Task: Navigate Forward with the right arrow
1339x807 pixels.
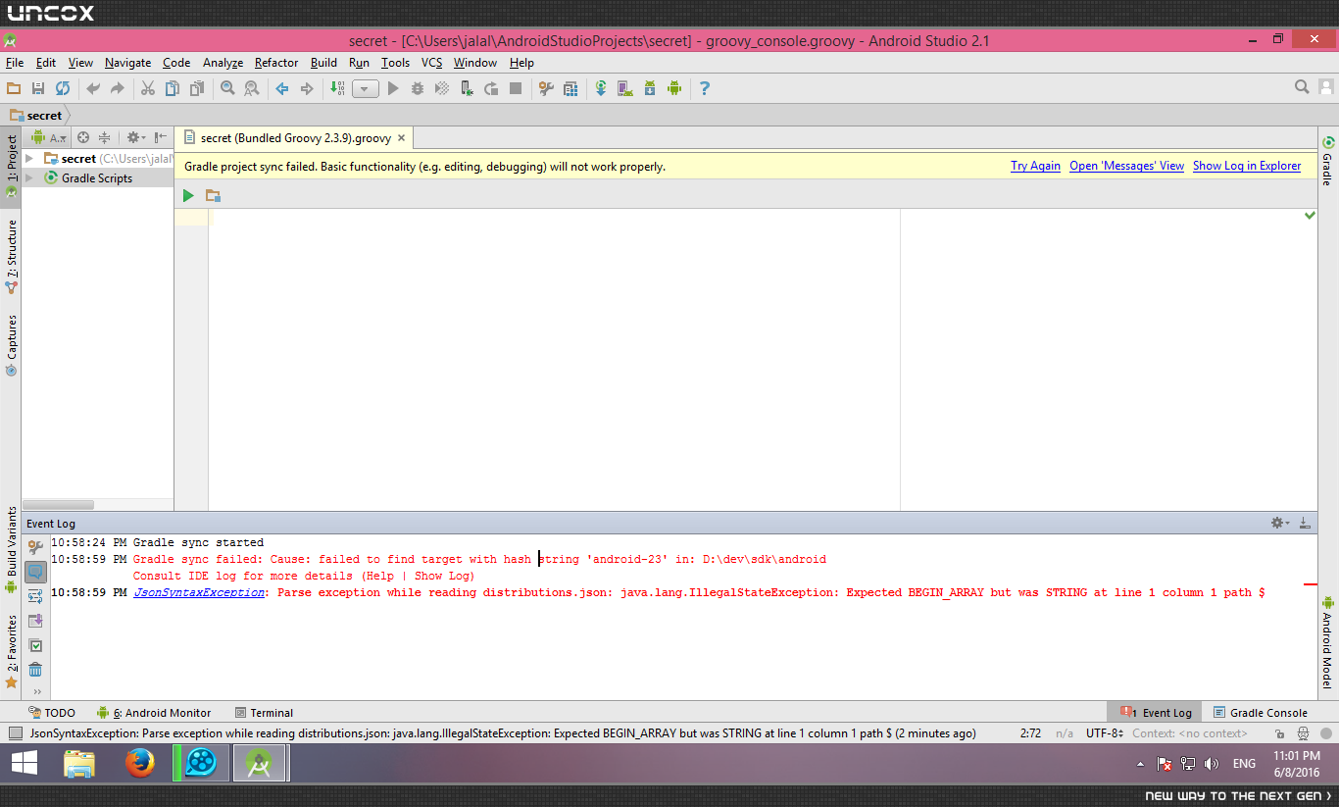Action: click(x=307, y=88)
